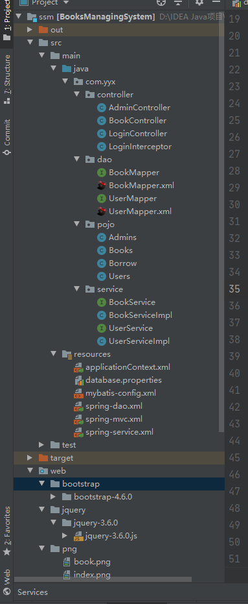Viewport: 248px width, 604px height.
Task: Click database.properties file icon
Action: click(78, 380)
